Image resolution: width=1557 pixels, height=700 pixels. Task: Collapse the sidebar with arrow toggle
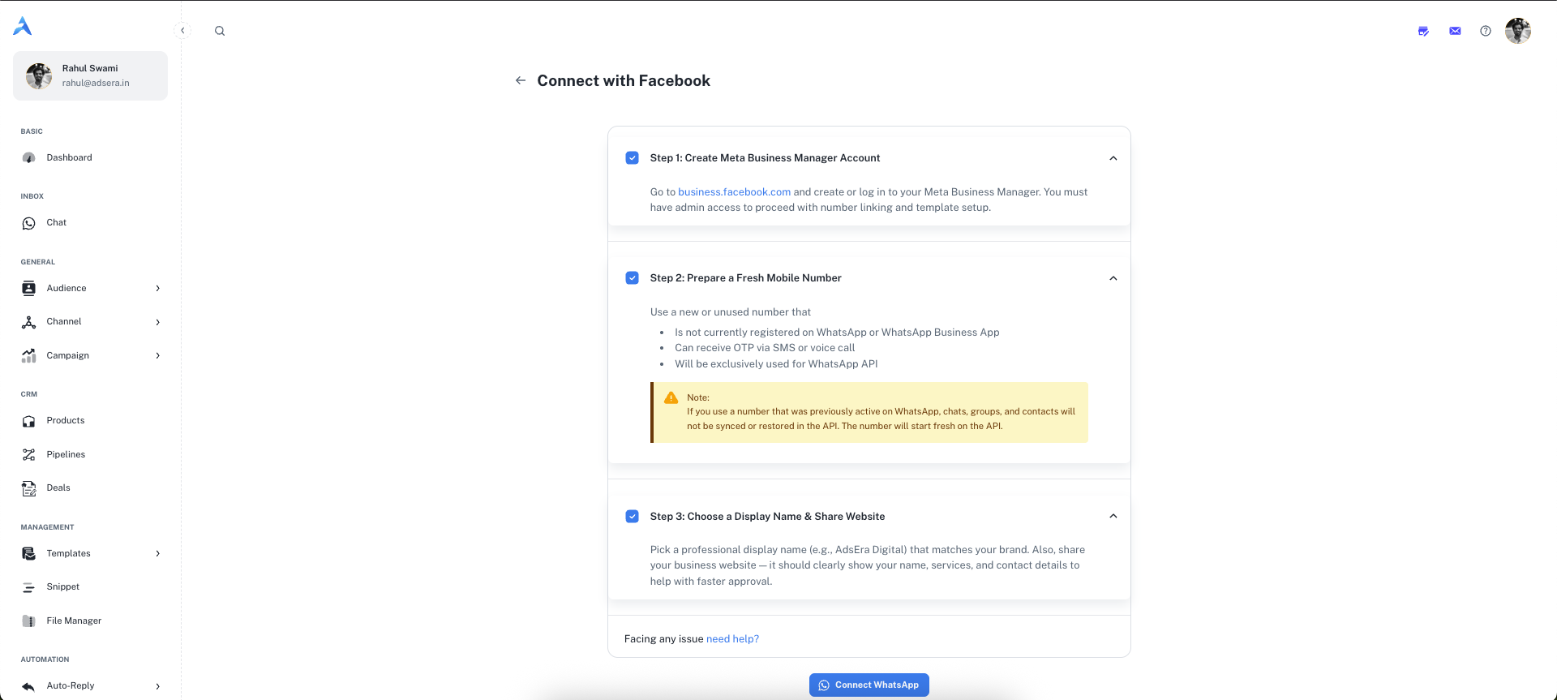coord(182,31)
